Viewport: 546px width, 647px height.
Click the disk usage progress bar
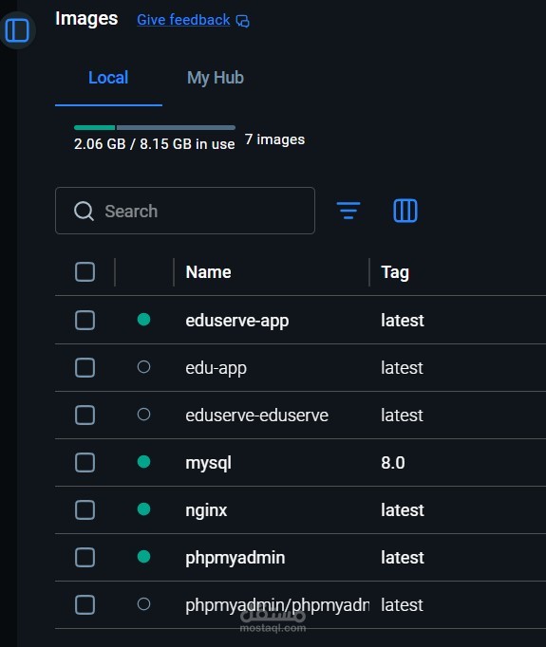pos(155,127)
